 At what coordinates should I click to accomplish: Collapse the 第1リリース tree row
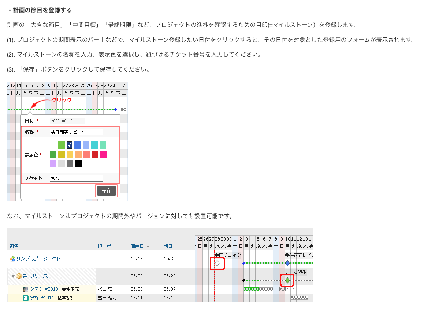tap(13, 276)
